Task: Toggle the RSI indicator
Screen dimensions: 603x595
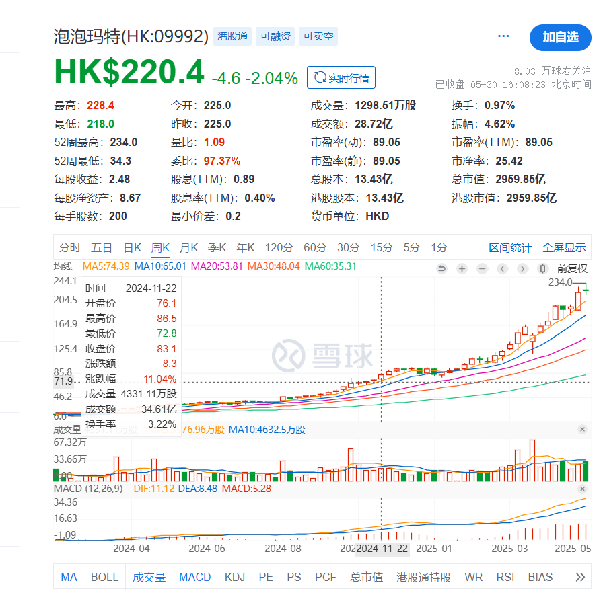Action: click(x=505, y=577)
